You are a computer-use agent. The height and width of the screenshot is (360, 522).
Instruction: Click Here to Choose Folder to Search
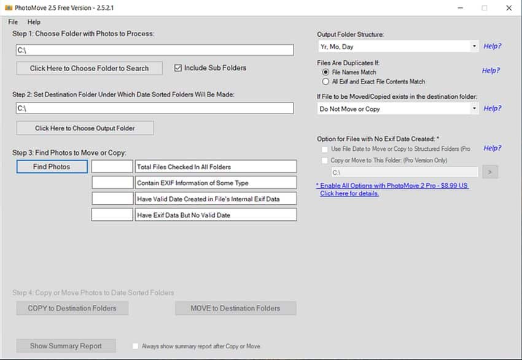click(90, 68)
